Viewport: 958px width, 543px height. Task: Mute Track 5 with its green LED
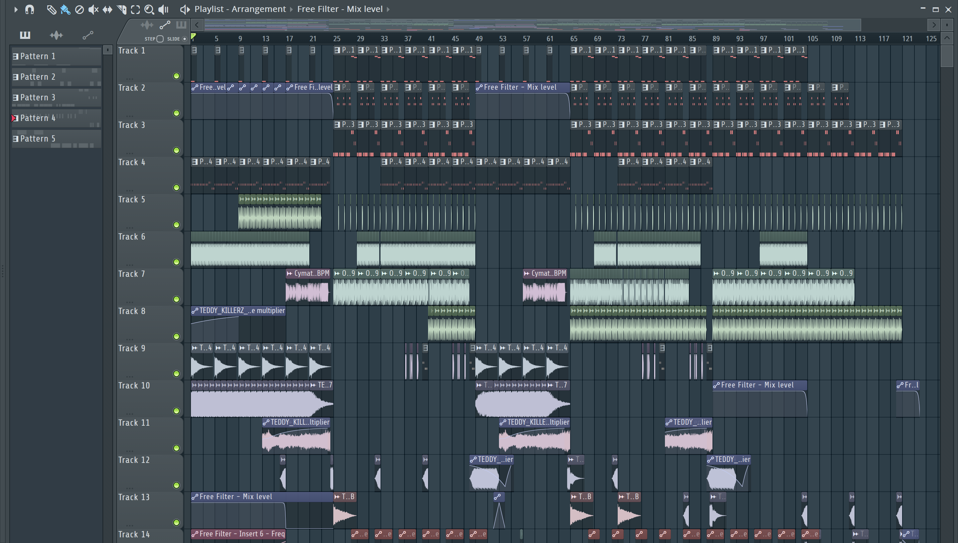point(177,225)
